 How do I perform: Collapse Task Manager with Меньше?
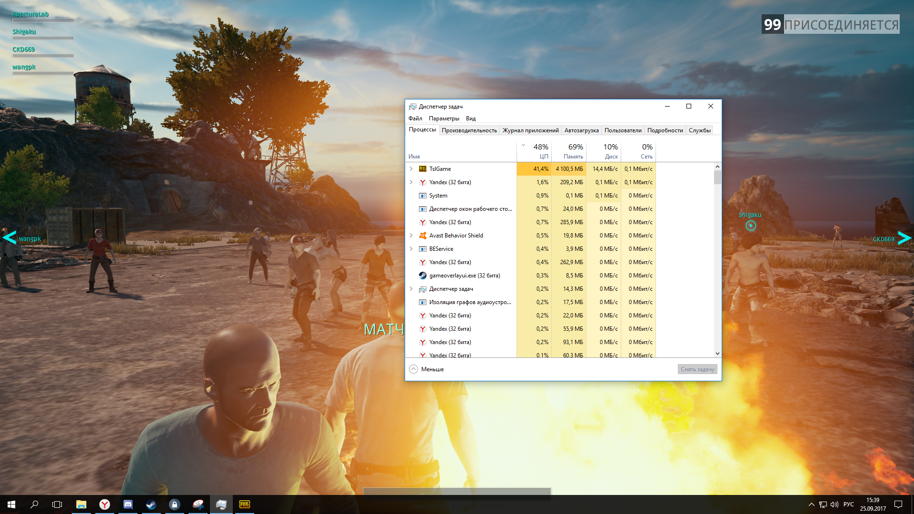(x=427, y=369)
